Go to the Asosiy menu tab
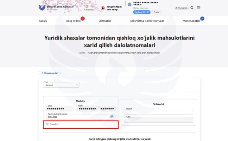Image resolution: width=228 pixels, height=141 pixels. point(43,21)
